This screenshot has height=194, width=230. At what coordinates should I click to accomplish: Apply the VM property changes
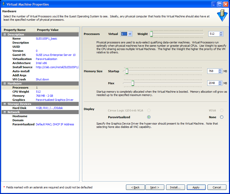click(196, 187)
